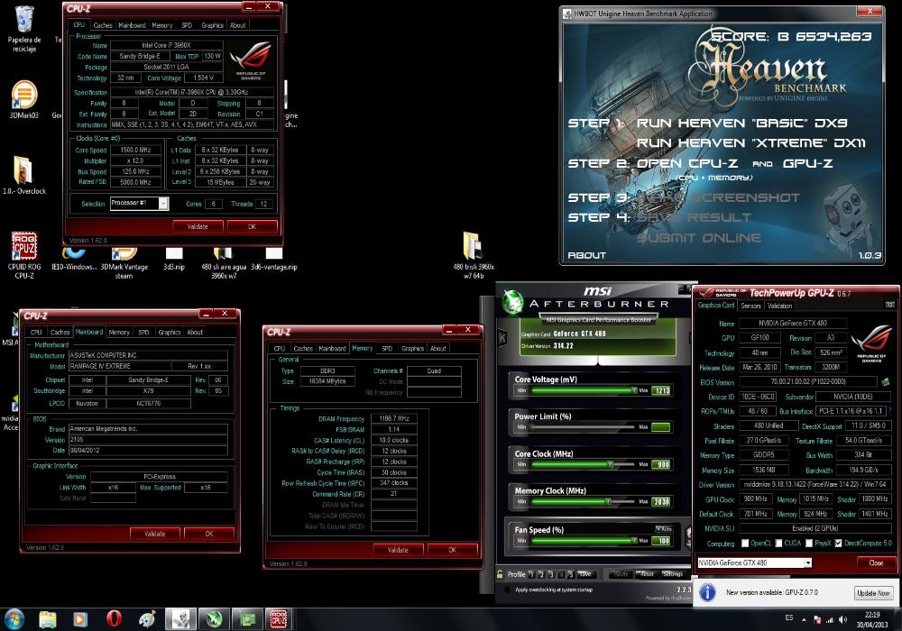Click the Core Voltage value field 1213

661,390
